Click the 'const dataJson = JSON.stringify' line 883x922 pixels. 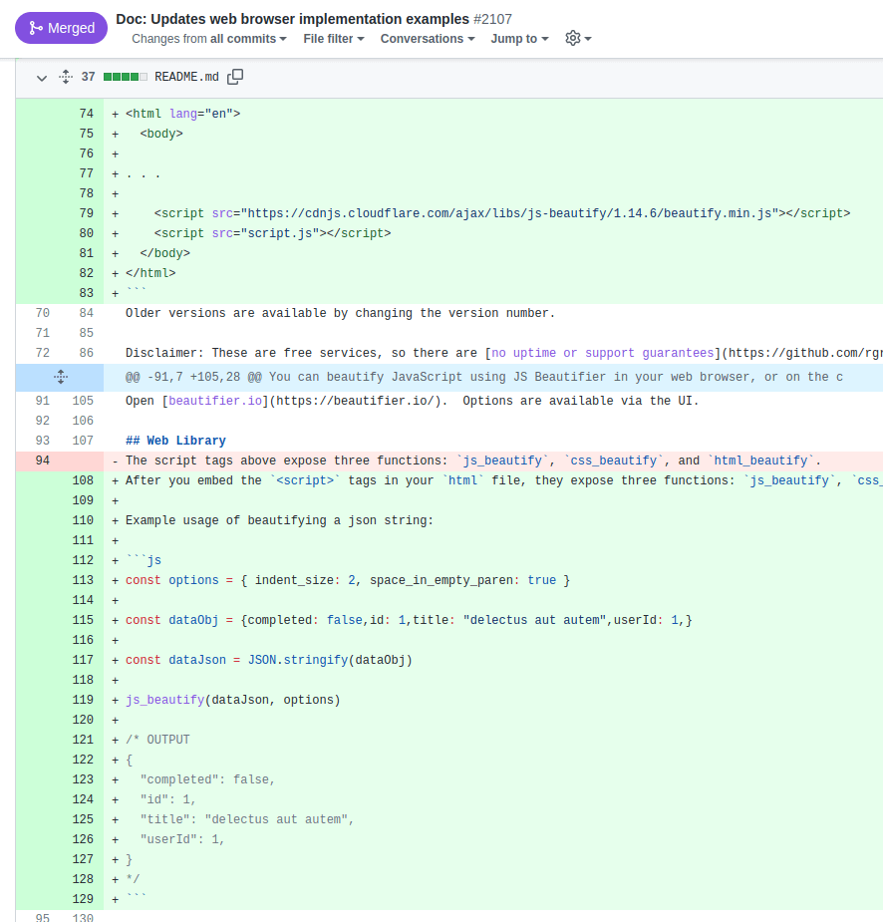pos(269,660)
